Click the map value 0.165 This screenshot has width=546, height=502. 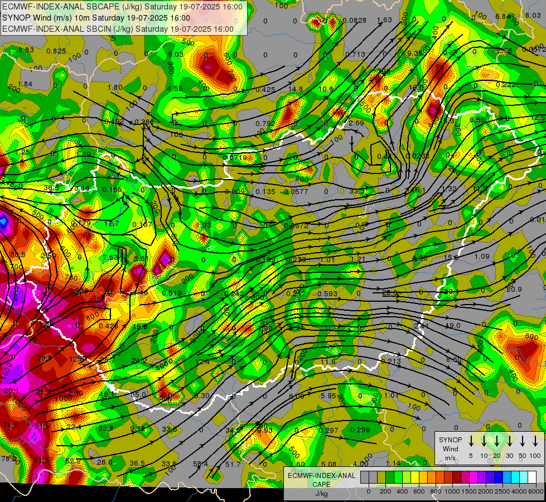112,189
